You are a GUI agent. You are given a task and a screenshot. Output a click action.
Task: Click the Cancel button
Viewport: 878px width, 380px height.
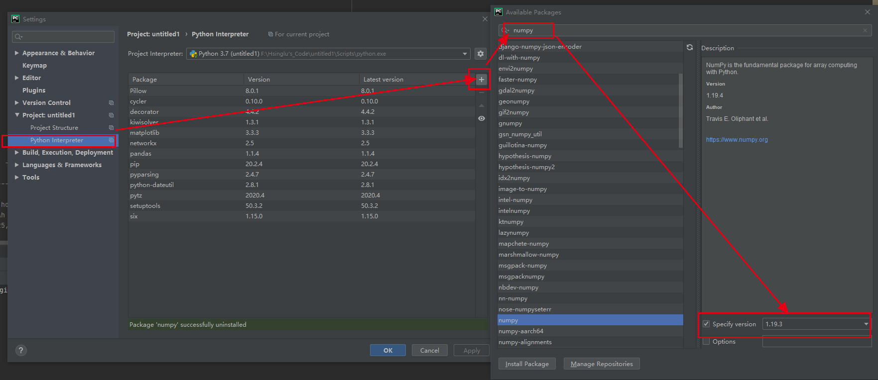pyautogui.click(x=429, y=350)
